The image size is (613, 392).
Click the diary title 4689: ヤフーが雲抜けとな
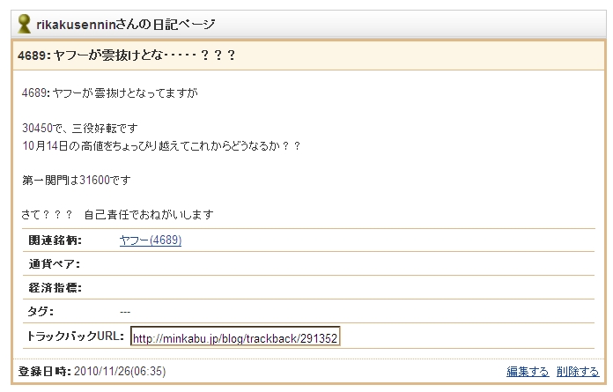[127, 55]
